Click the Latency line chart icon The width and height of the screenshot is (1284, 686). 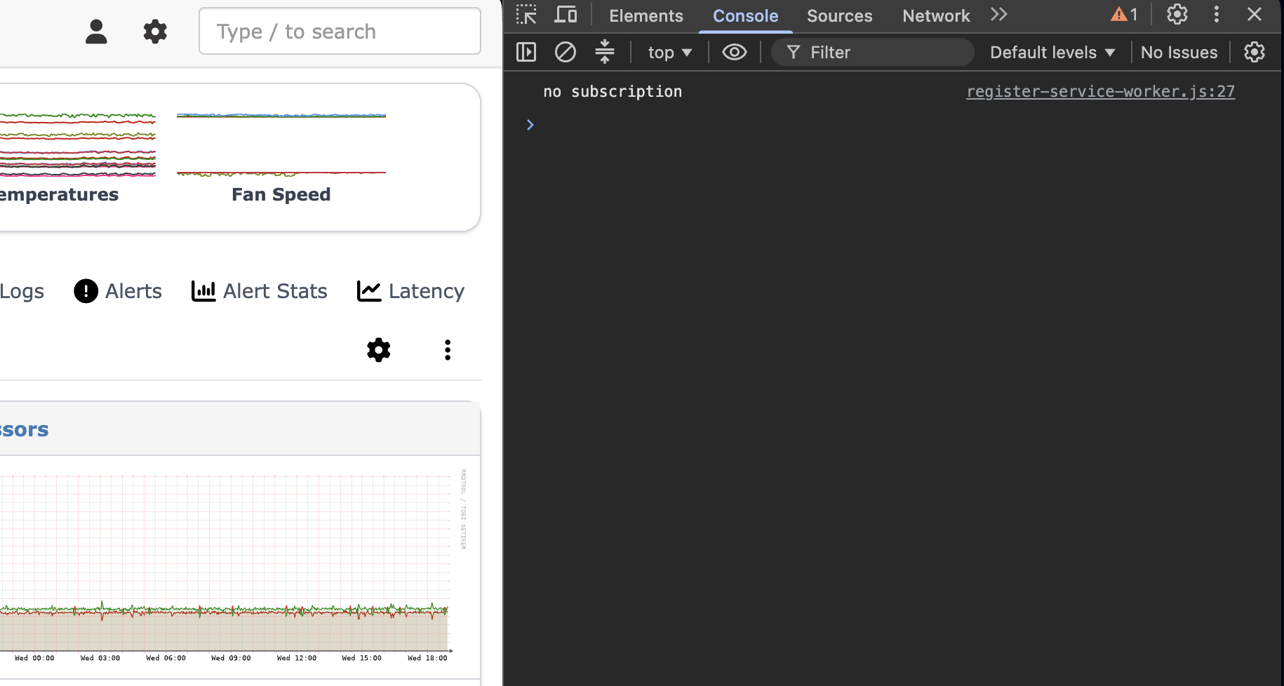pos(369,291)
